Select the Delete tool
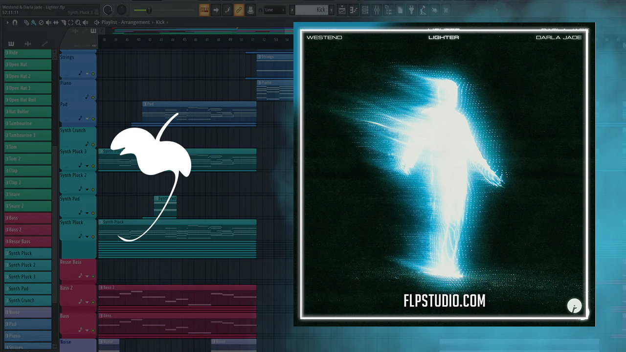 click(41, 22)
